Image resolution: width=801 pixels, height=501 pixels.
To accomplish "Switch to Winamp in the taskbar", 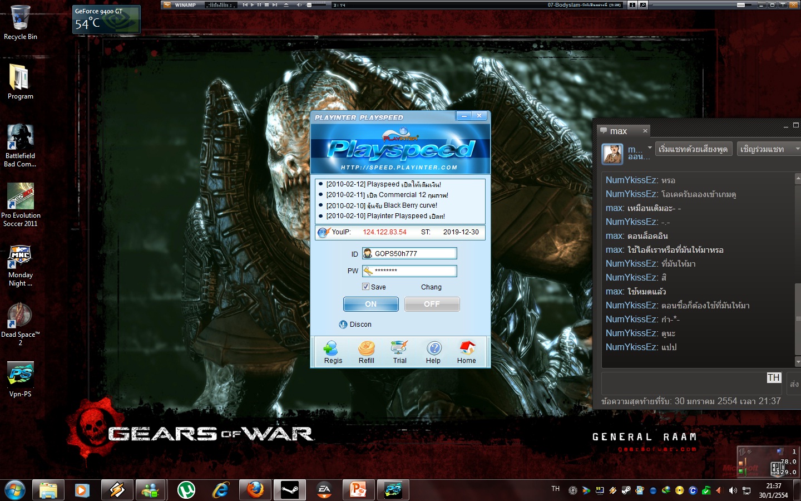I will tap(117, 490).
